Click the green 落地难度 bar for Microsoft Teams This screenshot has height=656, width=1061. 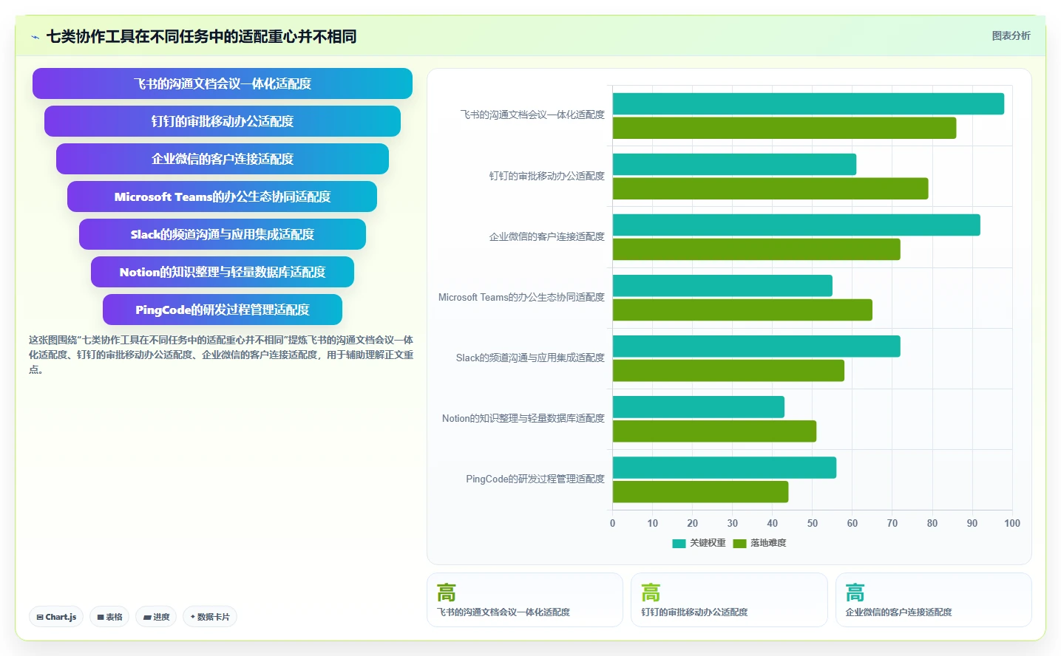click(x=742, y=310)
